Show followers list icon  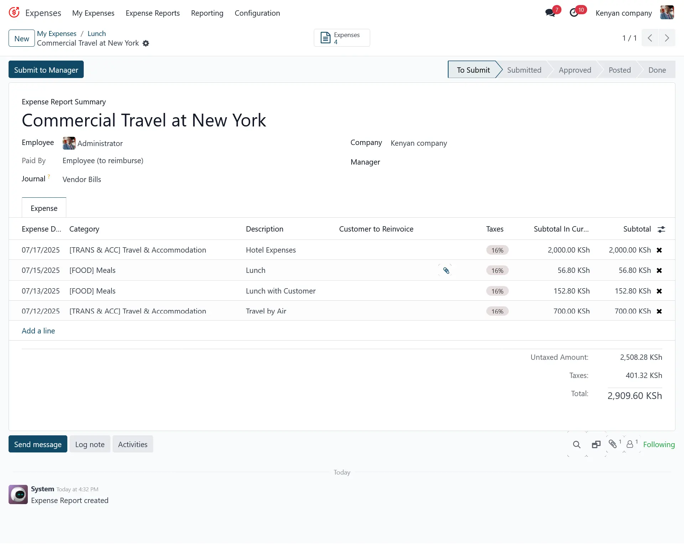(x=630, y=444)
